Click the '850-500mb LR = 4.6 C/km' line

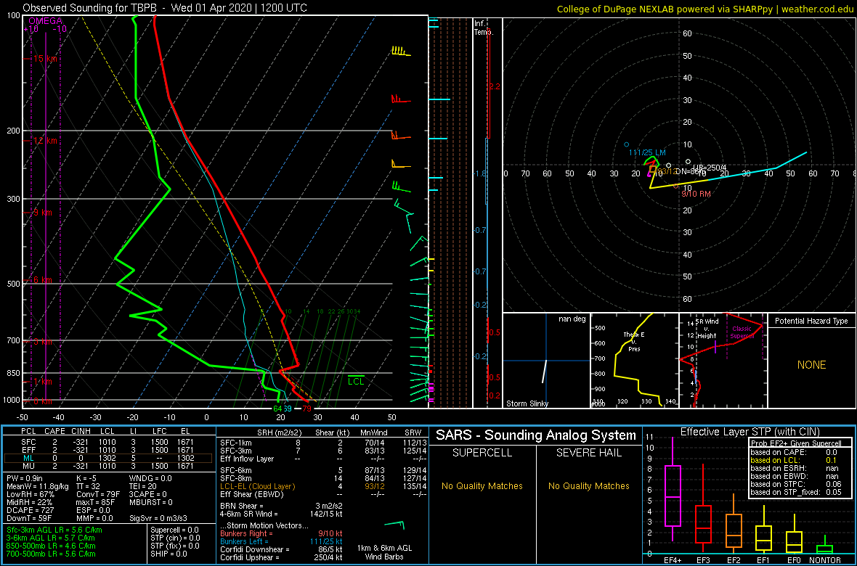[x=51, y=545]
